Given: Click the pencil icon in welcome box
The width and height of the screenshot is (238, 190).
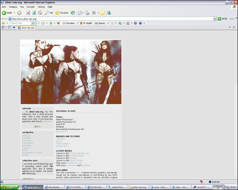Looking at the screenshot, I should point(37,127).
